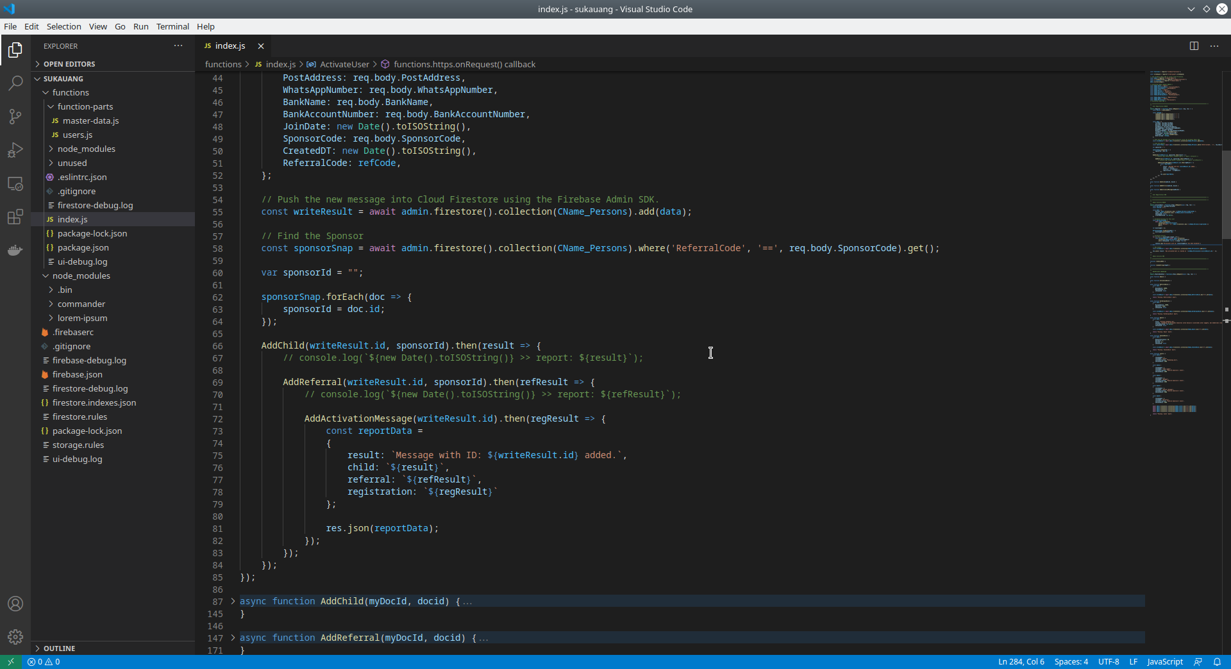Open the Extensions view icon
Screen dimensions: 1231x669
tap(15, 217)
